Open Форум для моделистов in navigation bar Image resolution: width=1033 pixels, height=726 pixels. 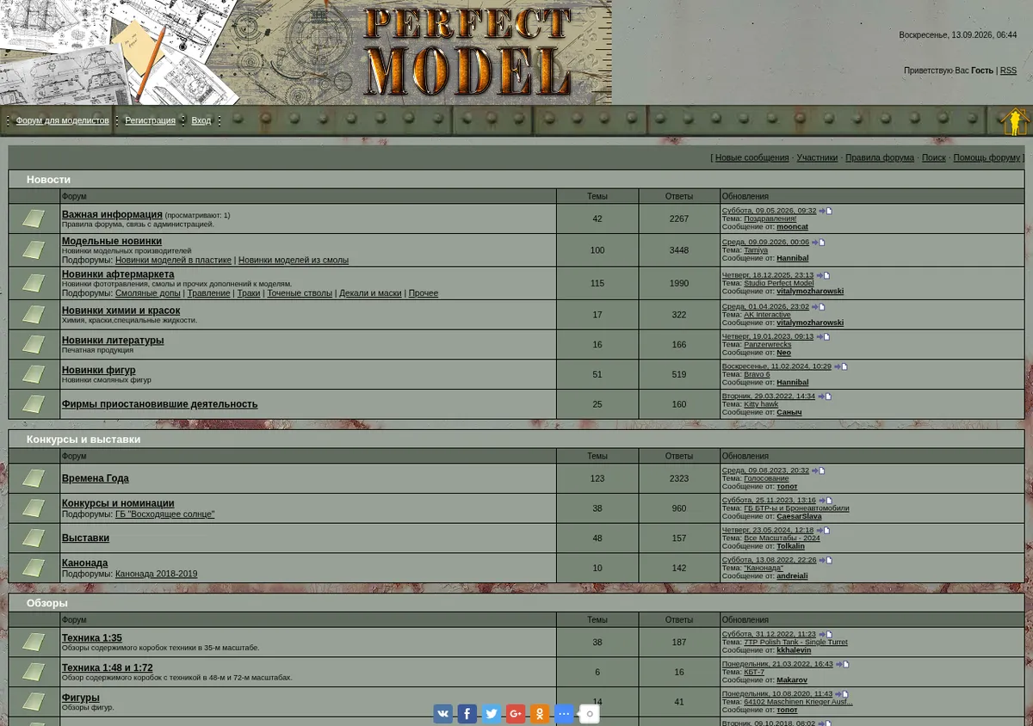pyautogui.click(x=63, y=120)
